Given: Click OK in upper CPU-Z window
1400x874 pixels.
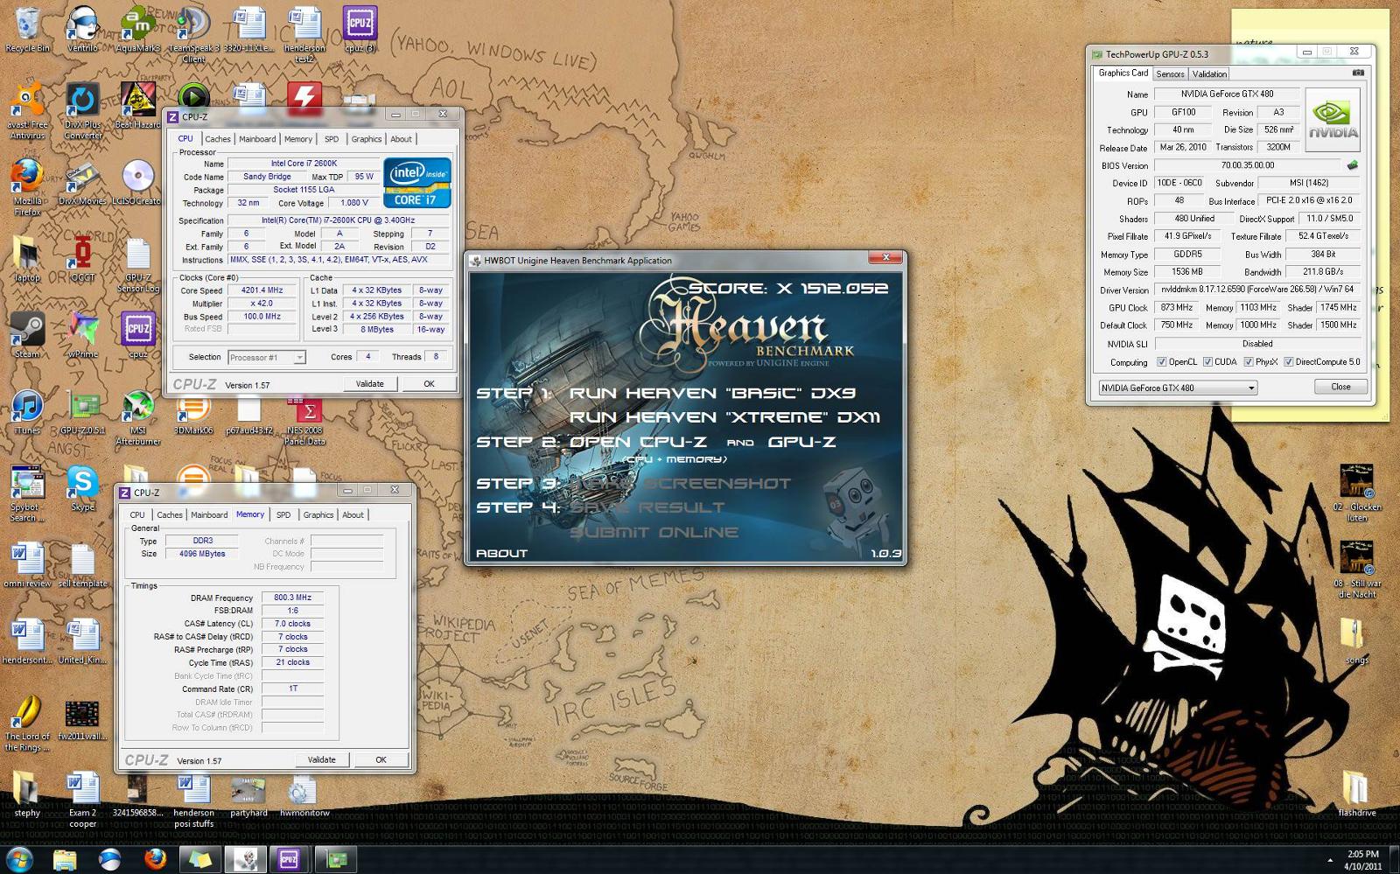Looking at the screenshot, I should click(429, 383).
